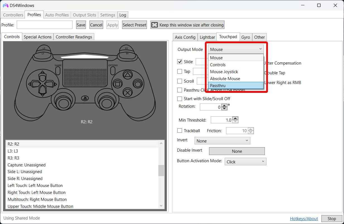This screenshot has height=224, width=344.
Task: Click the SHARE button on controller image
Action: 58,70
